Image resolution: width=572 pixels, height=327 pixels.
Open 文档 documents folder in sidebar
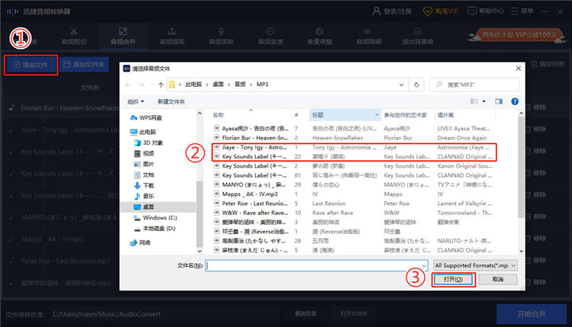(x=144, y=175)
